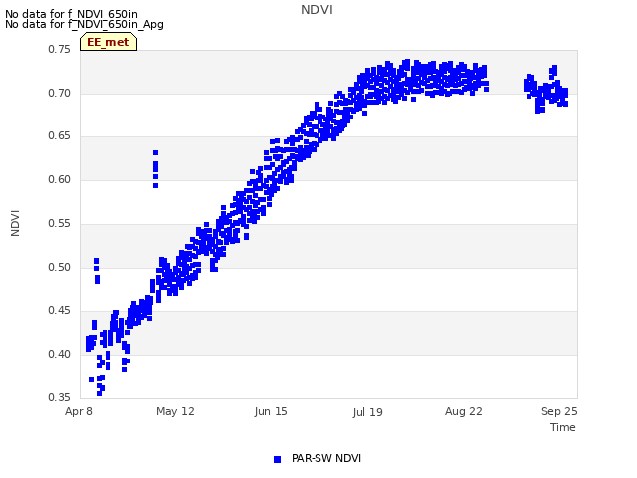Click the blue PAR-SW NDVI legend marker
Viewport: 637px width, 478px height.
click(x=277, y=459)
